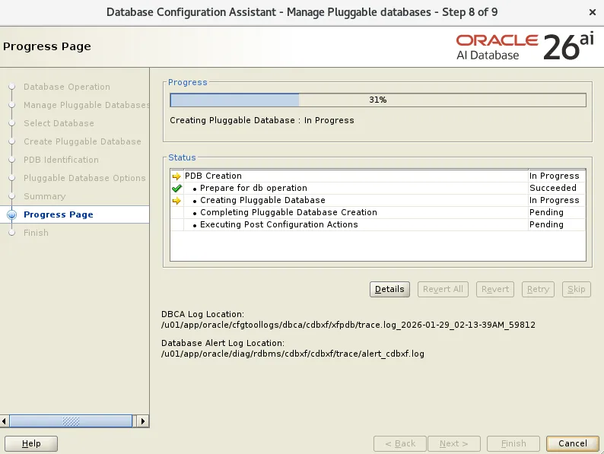
Task: Click the Oracle AI Database 26ai logo
Action: click(525, 47)
